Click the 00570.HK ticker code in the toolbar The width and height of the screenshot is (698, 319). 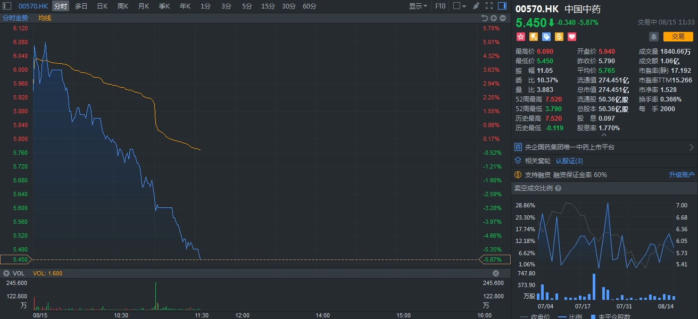(x=33, y=6)
